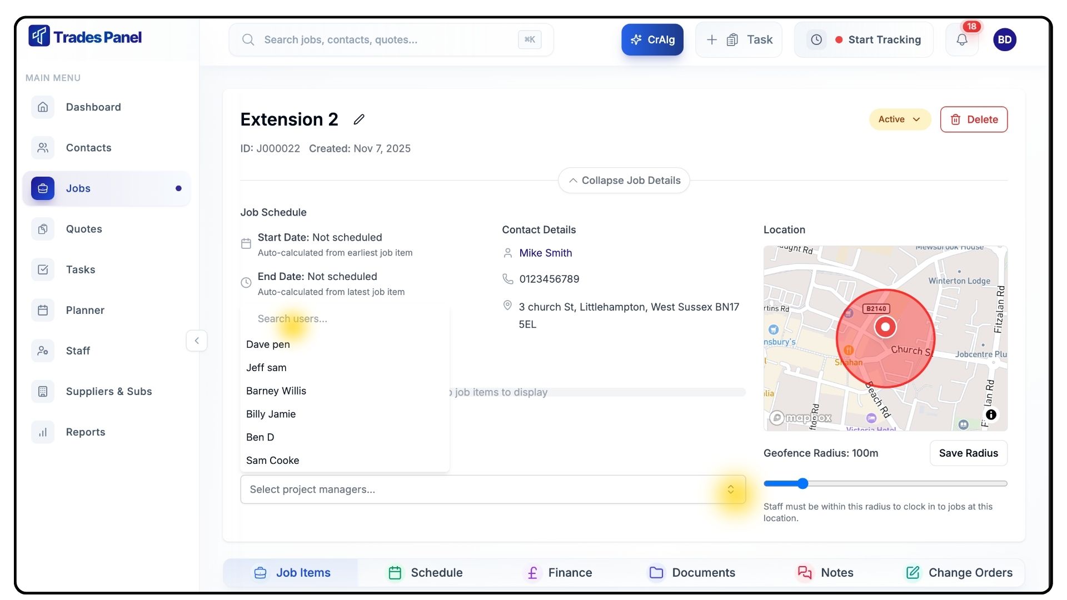1067x600 pixels.
Task: Switch to the Finance tab
Action: pyautogui.click(x=559, y=573)
